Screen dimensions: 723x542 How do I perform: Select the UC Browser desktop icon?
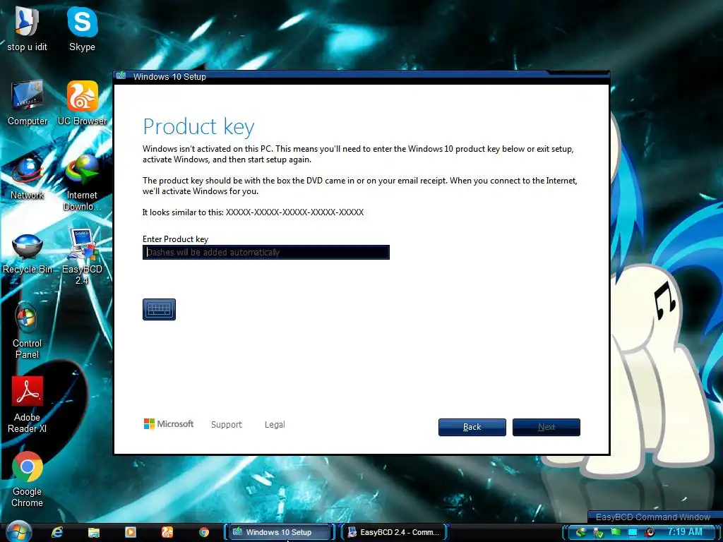coord(82,103)
